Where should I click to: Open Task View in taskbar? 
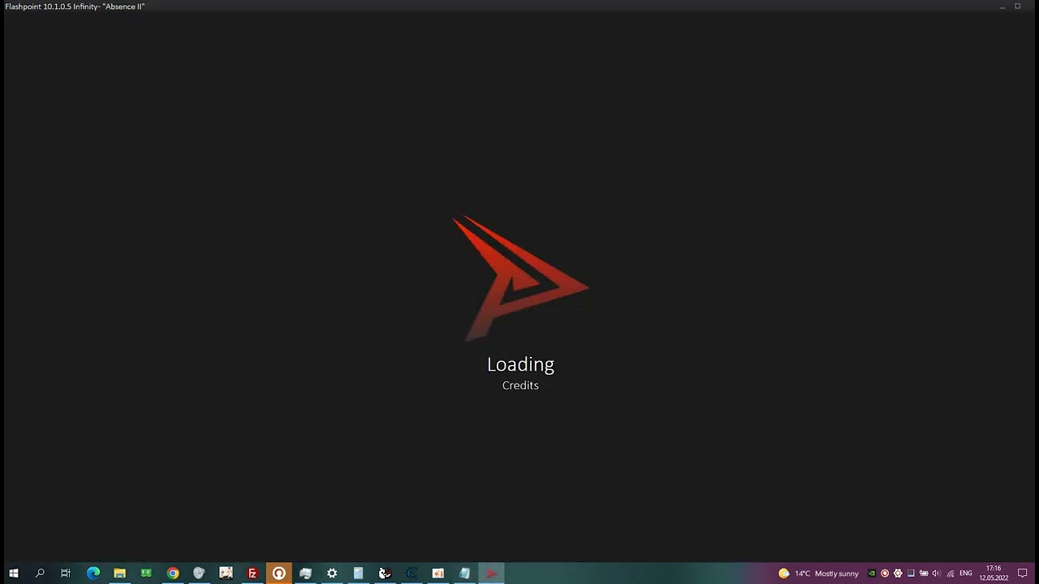66,573
